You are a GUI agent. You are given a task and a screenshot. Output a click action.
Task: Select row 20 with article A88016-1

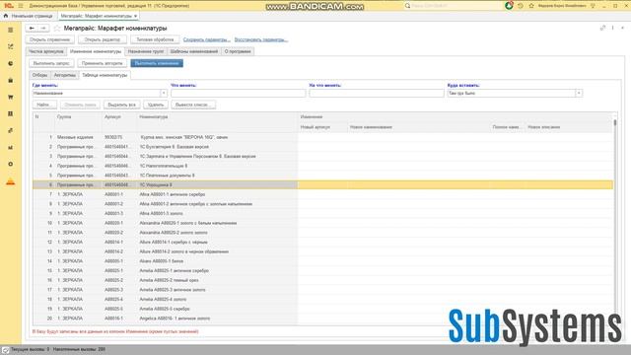(322, 319)
